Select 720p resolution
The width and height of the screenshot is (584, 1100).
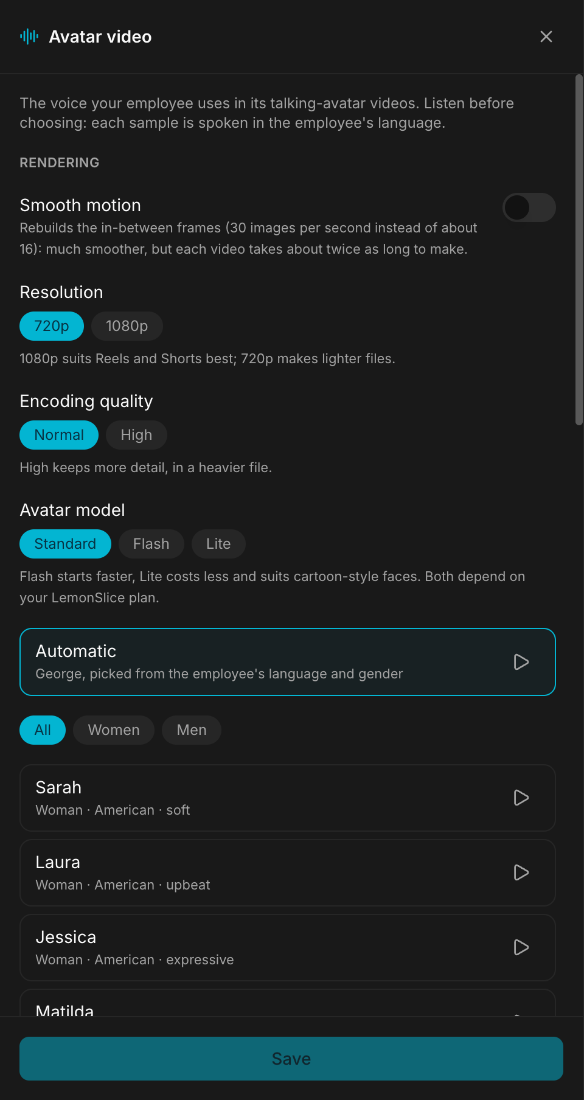click(52, 326)
